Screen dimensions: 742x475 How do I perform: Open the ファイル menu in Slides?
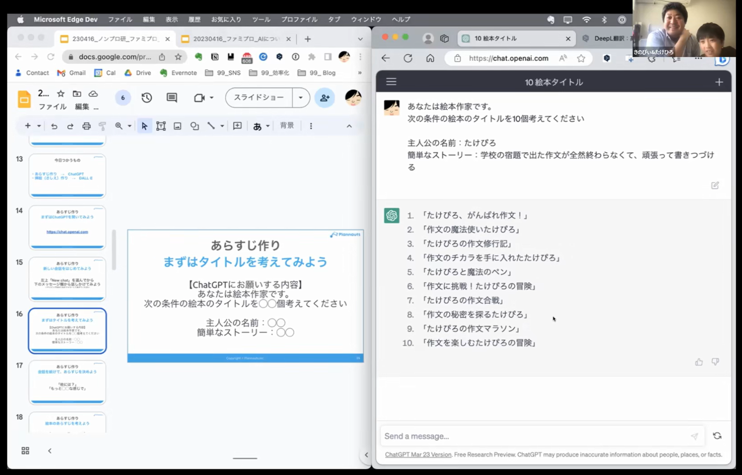click(52, 106)
